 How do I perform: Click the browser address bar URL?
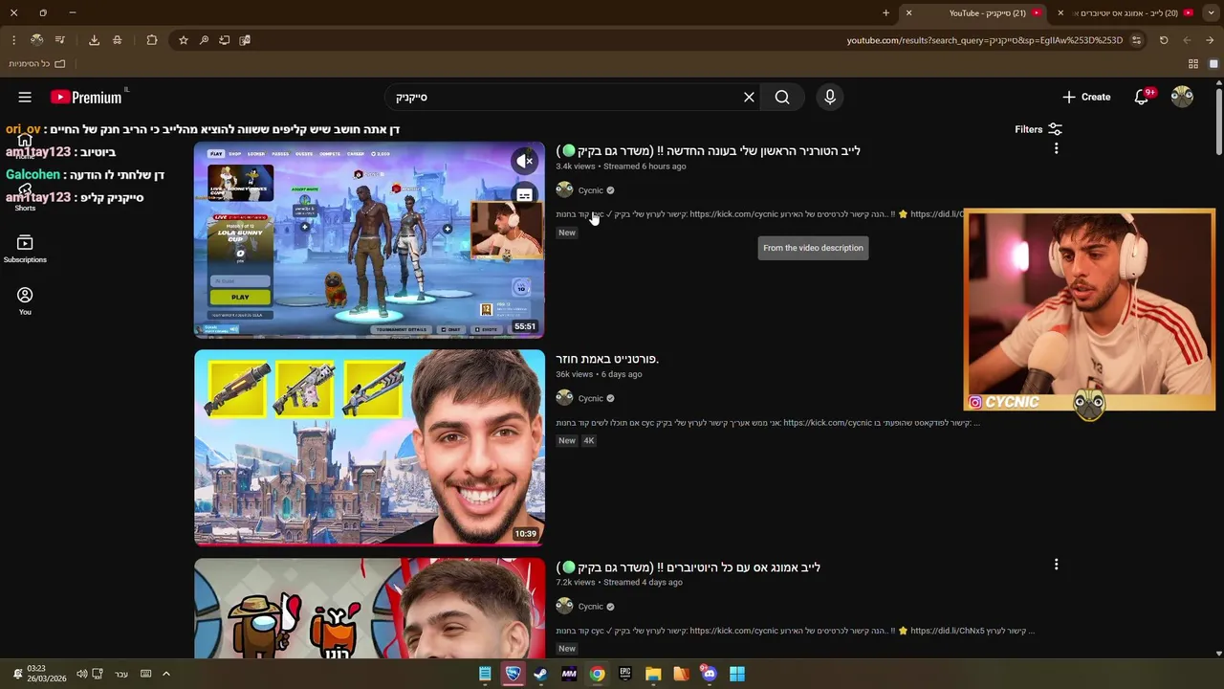pyautogui.click(x=984, y=40)
